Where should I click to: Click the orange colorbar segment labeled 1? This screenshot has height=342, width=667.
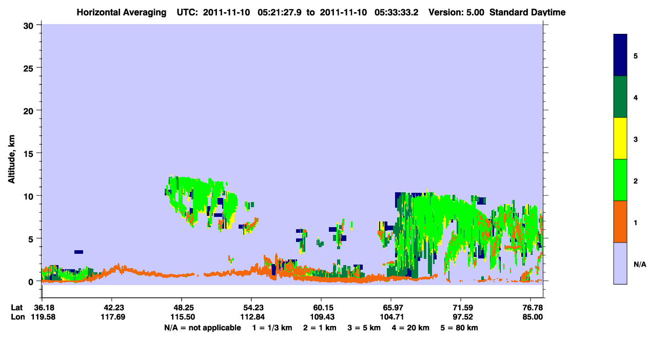pos(620,222)
